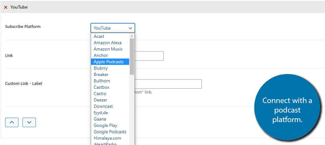Screen dimensions: 325x145
Task: Select Downcast from the list
Action: (110, 106)
